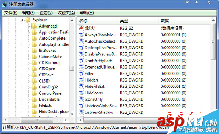Click the Hidden data 0x00000002 (2)
The image size is (219, 134).
(x=173, y=80)
